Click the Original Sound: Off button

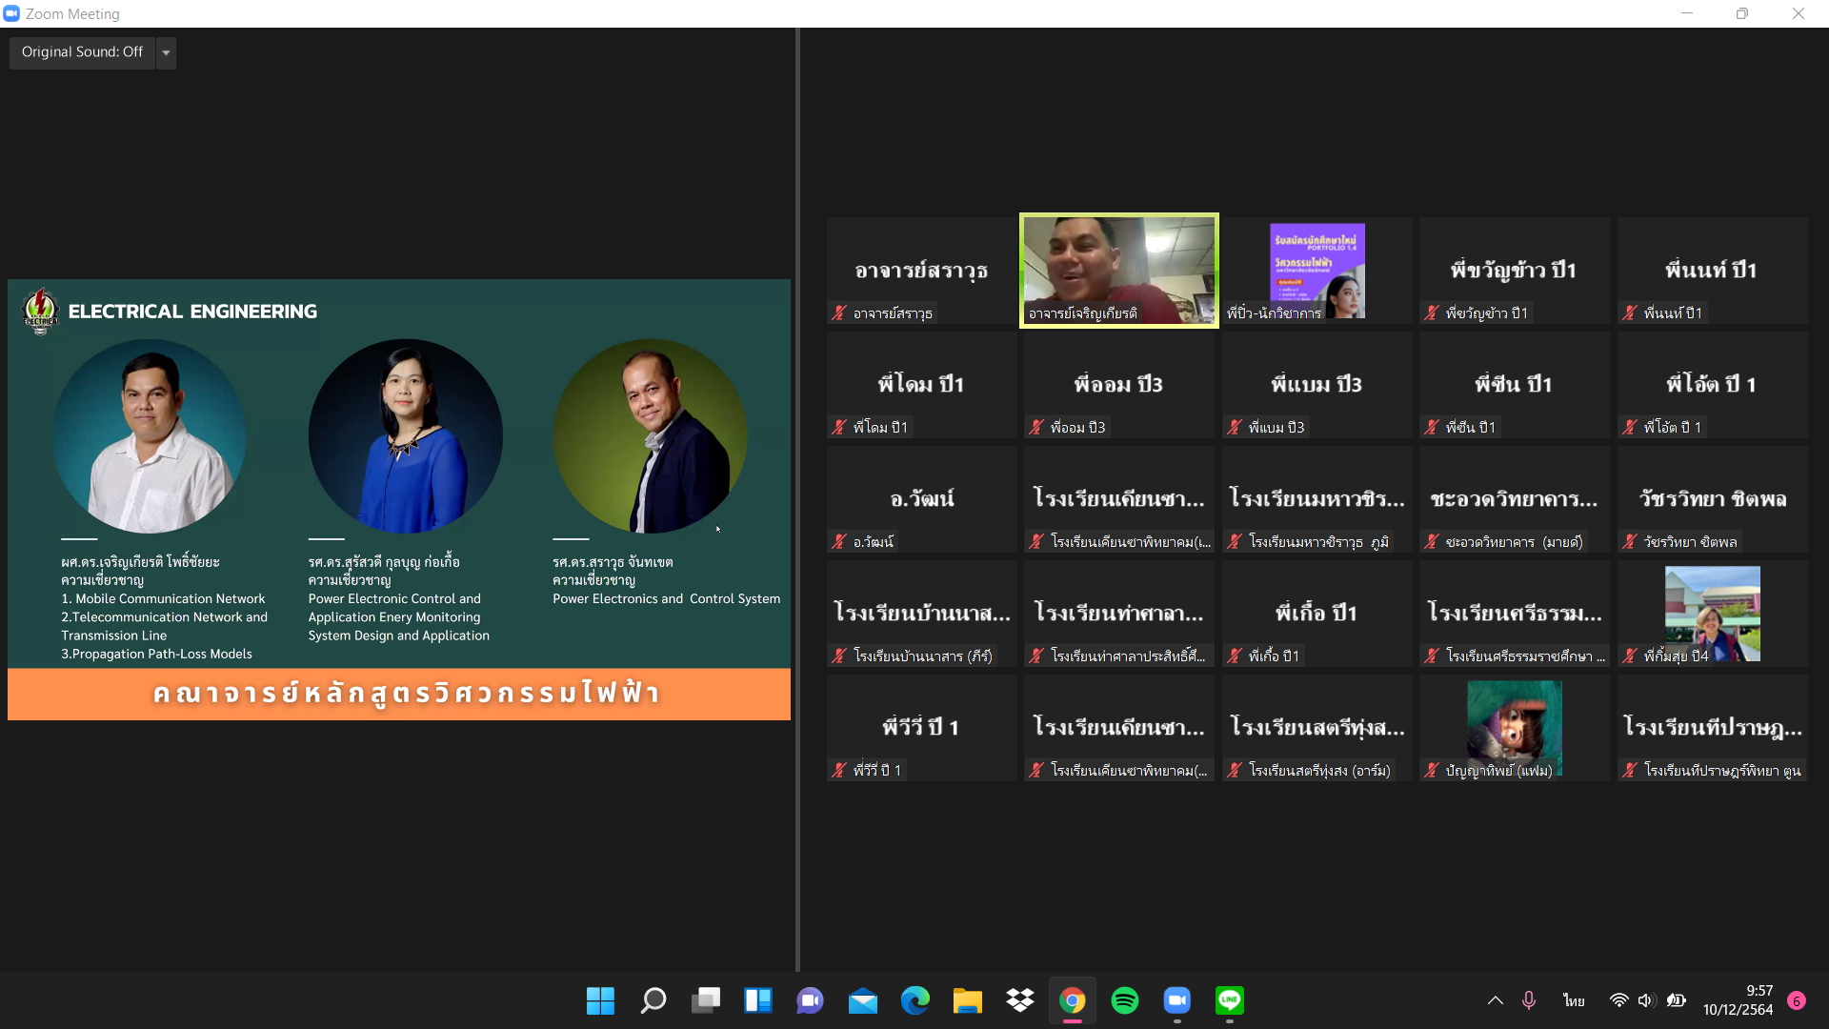[x=83, y=52]
